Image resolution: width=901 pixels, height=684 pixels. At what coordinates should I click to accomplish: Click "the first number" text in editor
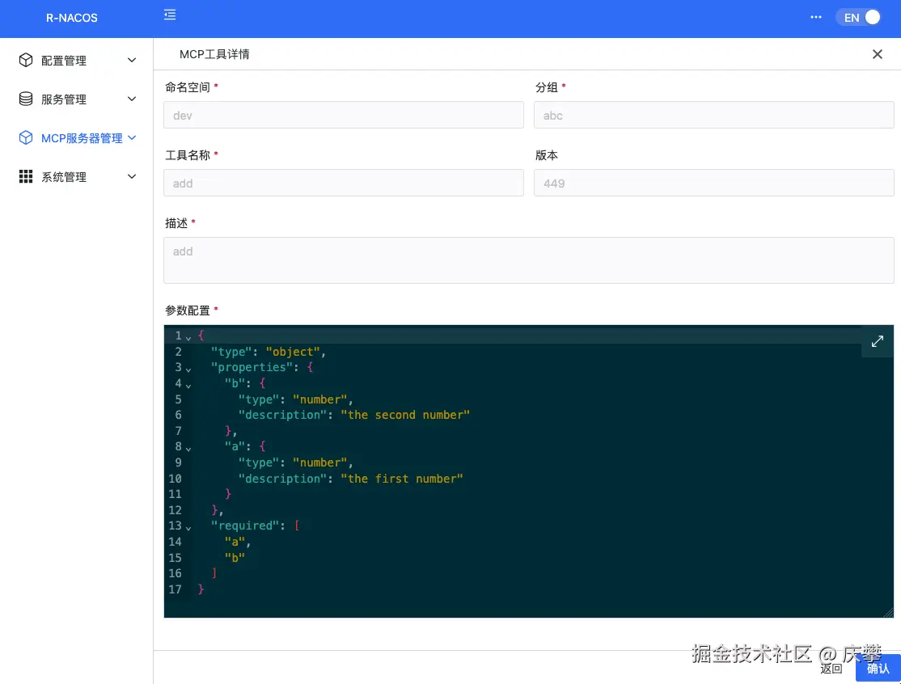tap(402, 479)
